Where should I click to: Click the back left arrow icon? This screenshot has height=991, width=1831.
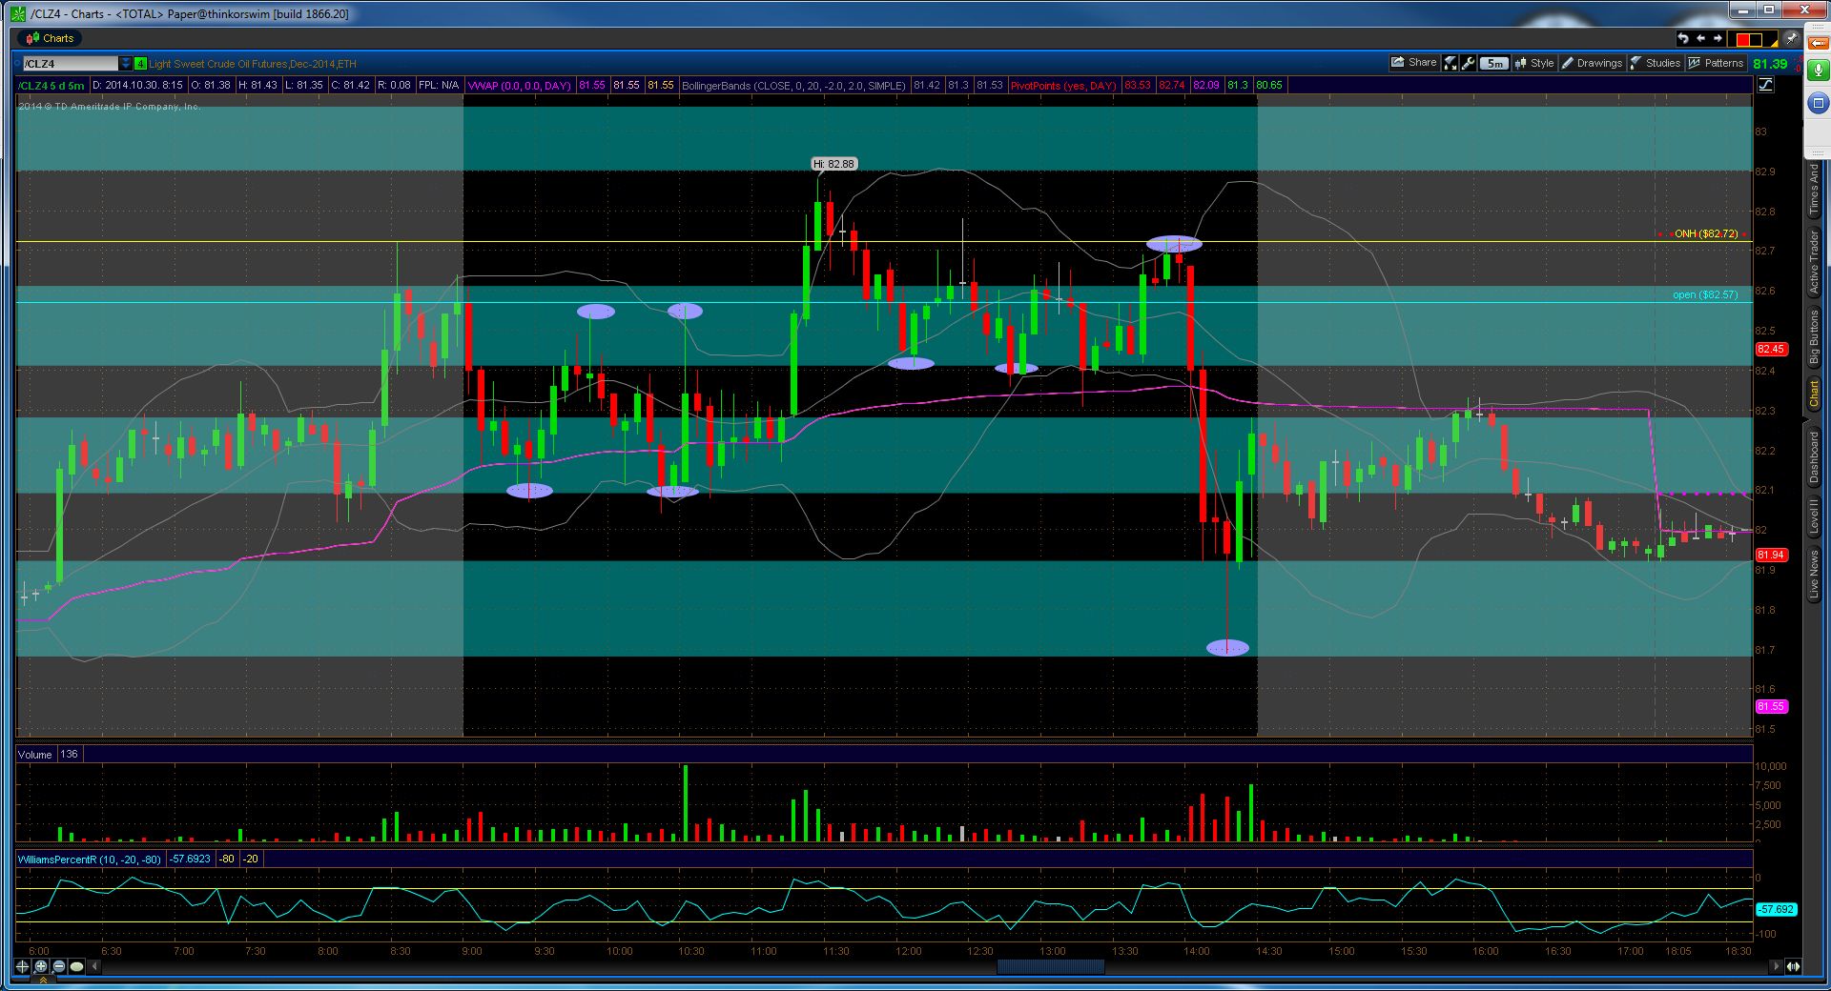(1700, 38)
